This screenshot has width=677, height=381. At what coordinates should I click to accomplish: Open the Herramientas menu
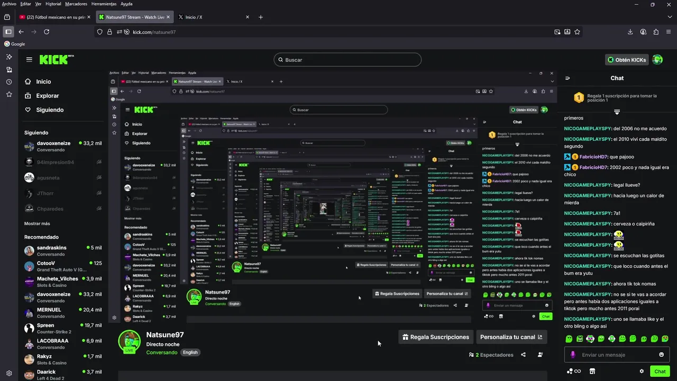click(104, 4)
